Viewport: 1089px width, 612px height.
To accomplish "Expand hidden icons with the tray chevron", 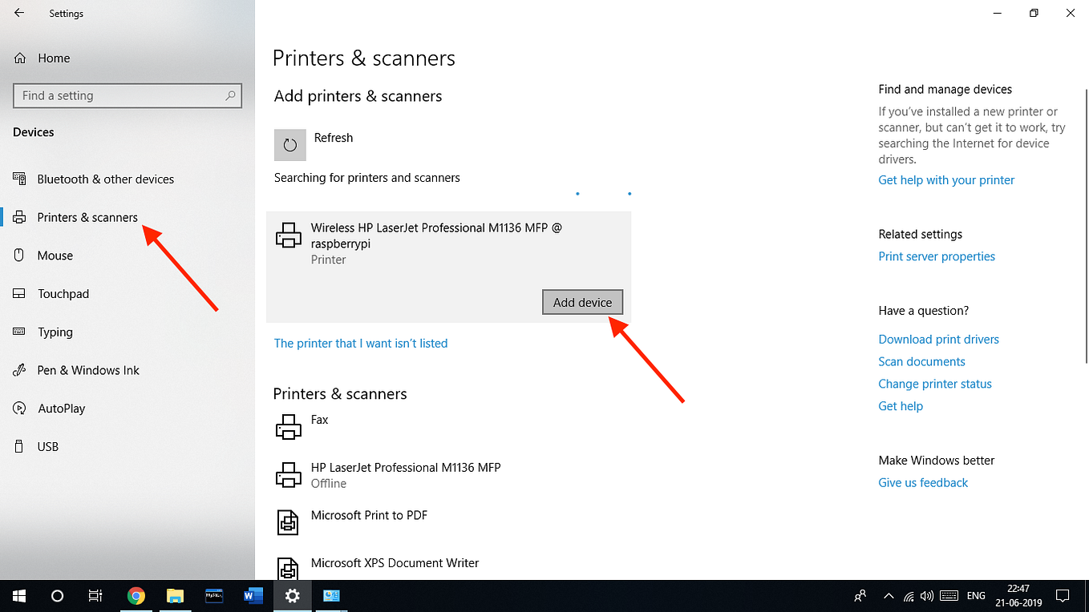I will [x=889, y=596].
